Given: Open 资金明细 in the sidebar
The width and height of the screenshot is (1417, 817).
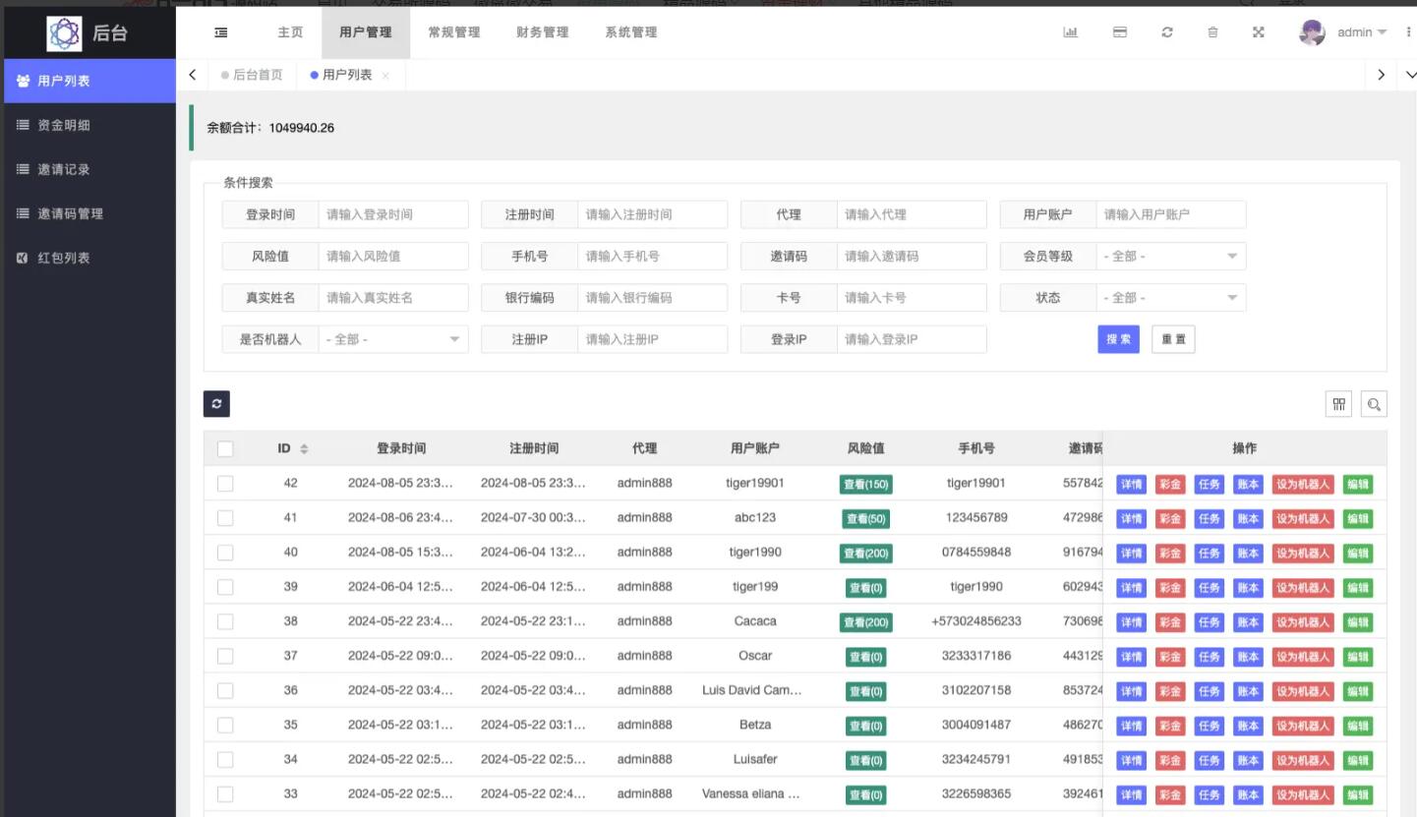Looking at the screenshot, I should [65, 125].
